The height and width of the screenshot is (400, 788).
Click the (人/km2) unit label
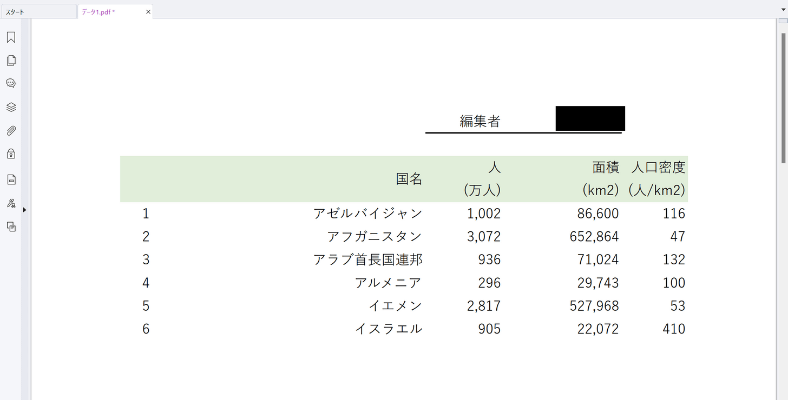pyautogui.click(x=656, y=190)
